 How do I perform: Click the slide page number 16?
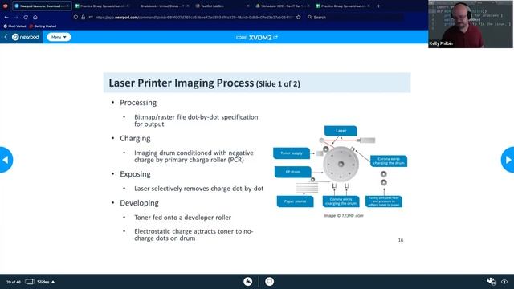click(401, 240)
